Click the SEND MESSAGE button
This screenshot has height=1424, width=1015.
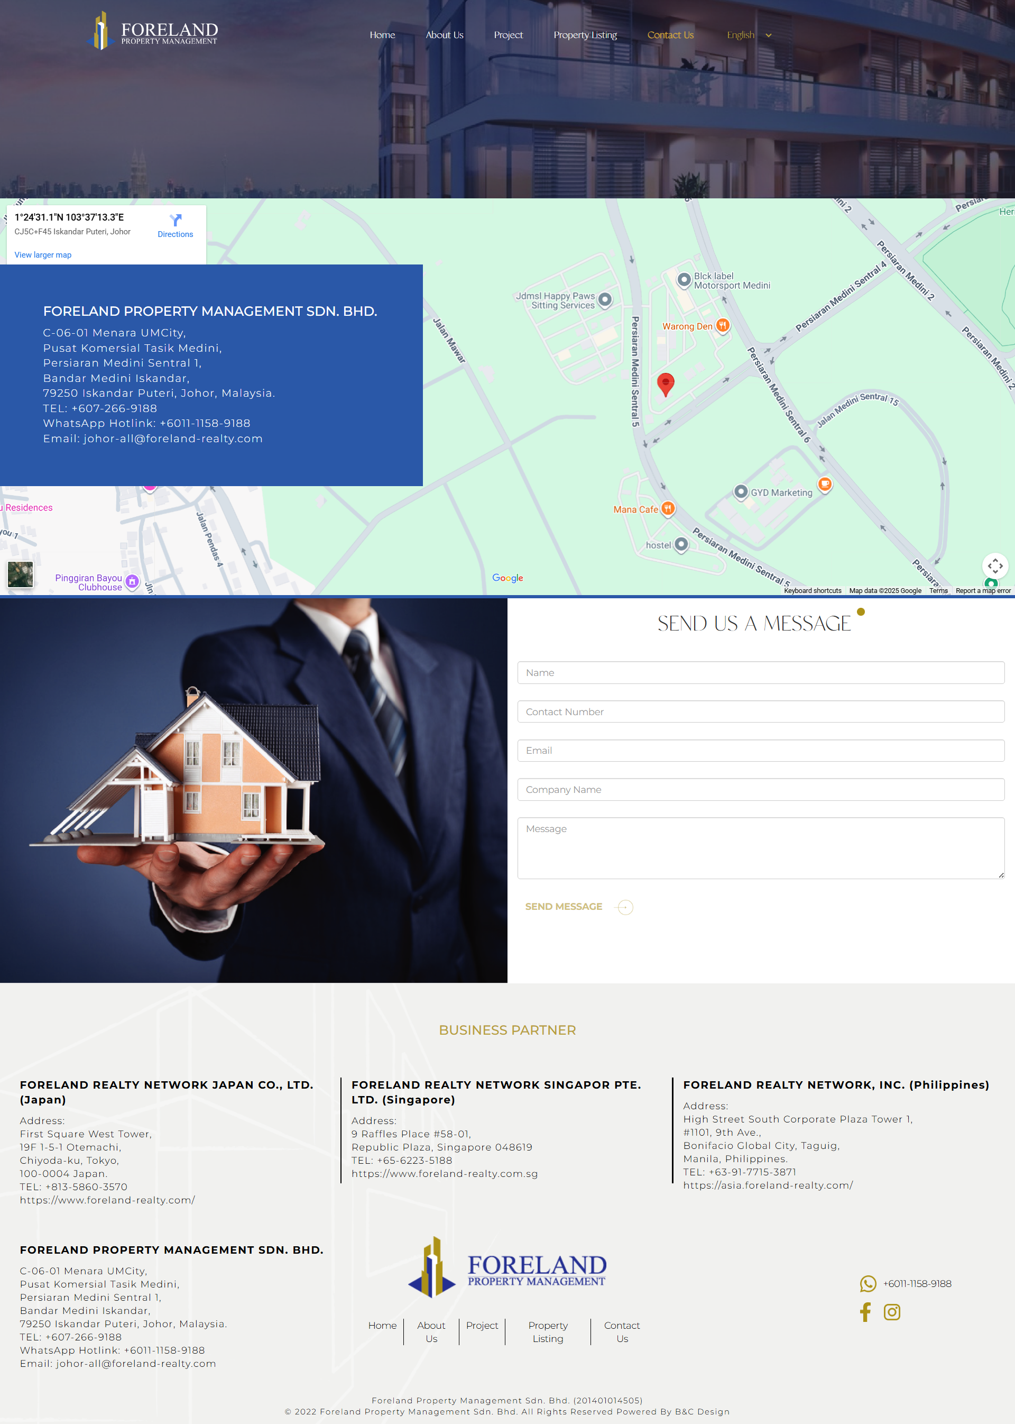[563, 906]
